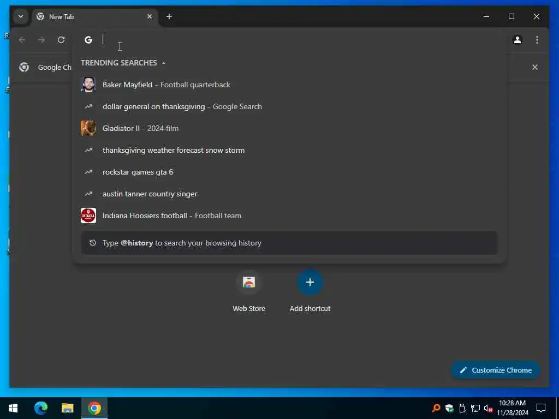The height and width of the screenshot is (419, 559).
Task: Dismiss the Google Chrome info bar
Action: coord(535,67)
